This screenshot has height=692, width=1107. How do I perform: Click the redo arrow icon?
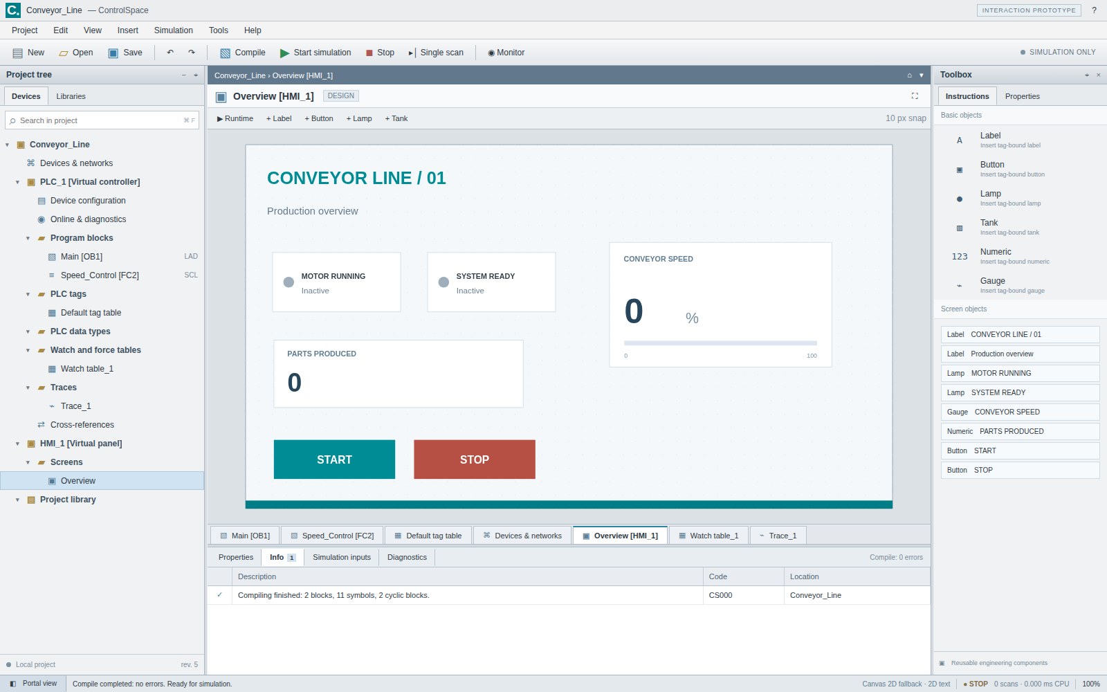tap(192, 53)
